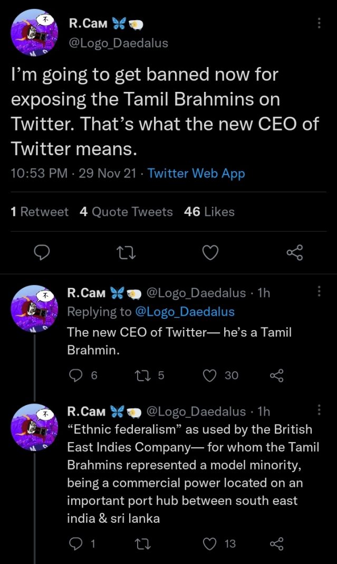
Task: Like the tweet with 13 likes
Action: (x=210, y=543)
